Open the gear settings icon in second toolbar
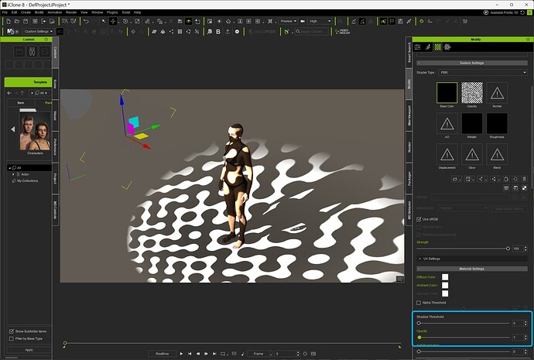 click(237, 31)
